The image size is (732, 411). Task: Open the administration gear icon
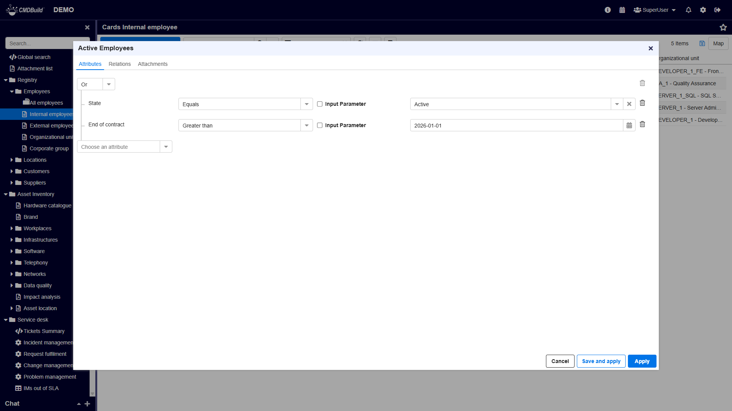(703, 10)
